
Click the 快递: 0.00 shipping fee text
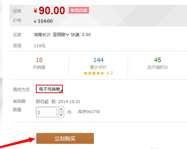point(81,35)
